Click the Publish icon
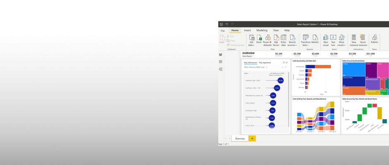 [375, 39]
